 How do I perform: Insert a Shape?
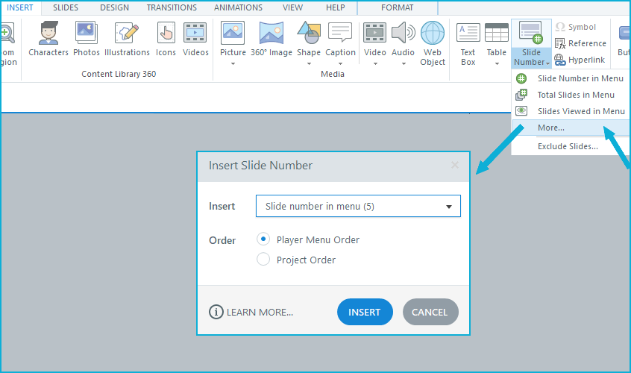click(x=309, y=39)
